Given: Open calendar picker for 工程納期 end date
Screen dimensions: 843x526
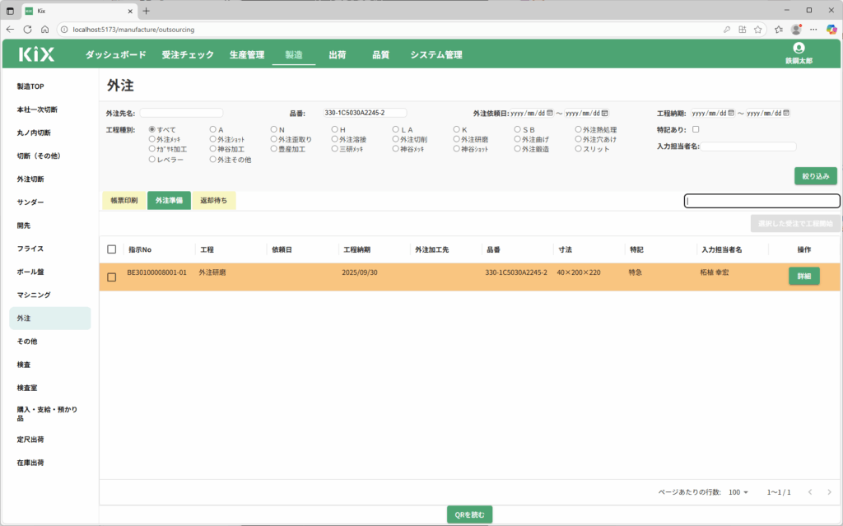Looking at the screenshot, I should (786, 113).
